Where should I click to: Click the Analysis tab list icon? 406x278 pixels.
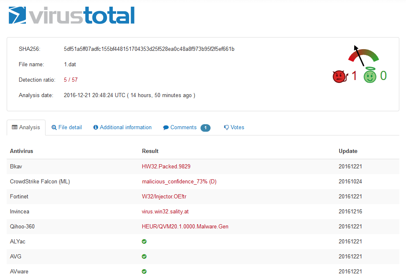(15, 128)
